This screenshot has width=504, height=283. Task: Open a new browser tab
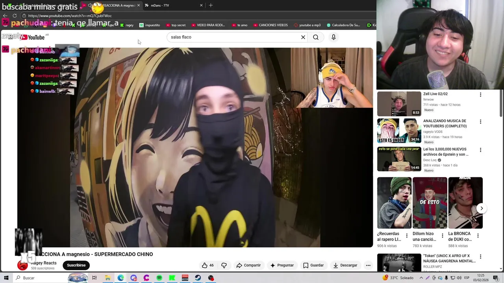[211, 5]
